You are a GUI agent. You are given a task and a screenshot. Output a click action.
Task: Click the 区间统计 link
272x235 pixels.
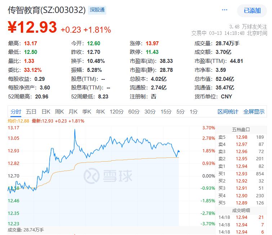(228, 112)
